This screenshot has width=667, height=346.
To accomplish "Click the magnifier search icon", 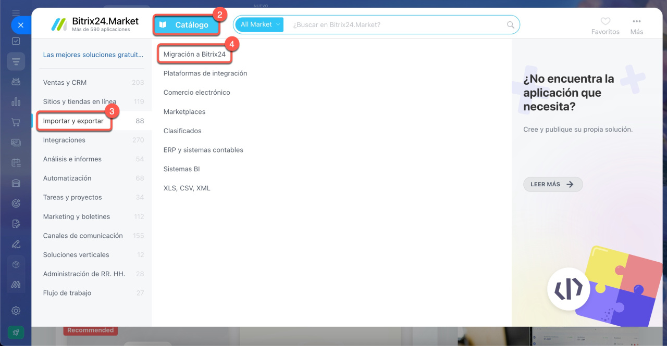I will (x=511, y=24).
